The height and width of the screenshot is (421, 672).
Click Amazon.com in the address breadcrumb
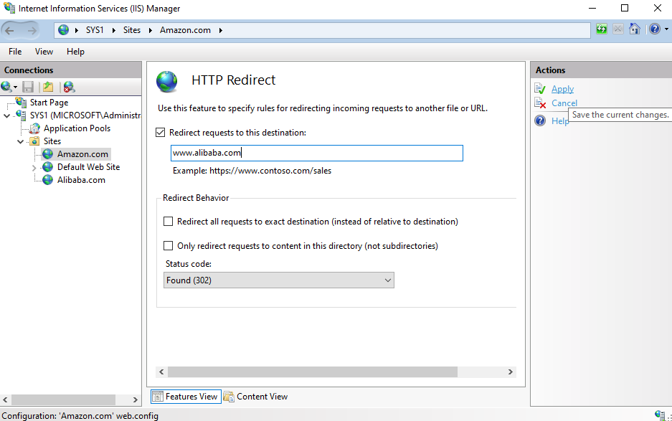point(185,30)
